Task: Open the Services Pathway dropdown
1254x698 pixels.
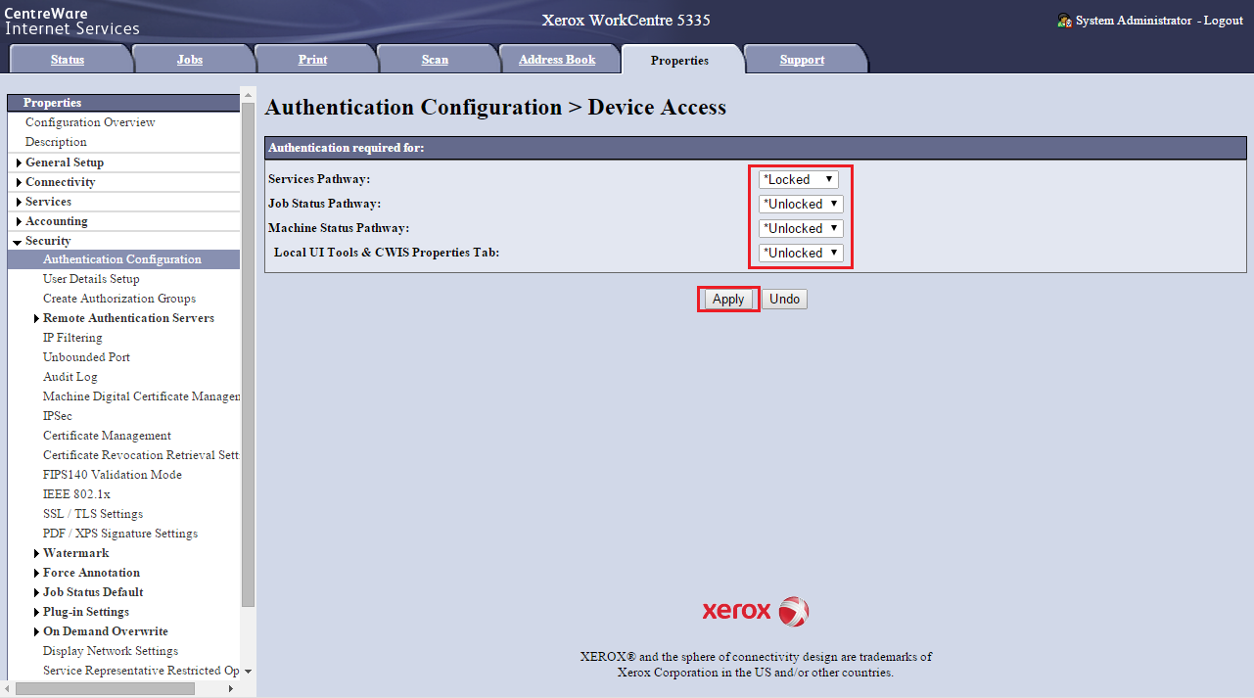Action: tap(799, 179)
